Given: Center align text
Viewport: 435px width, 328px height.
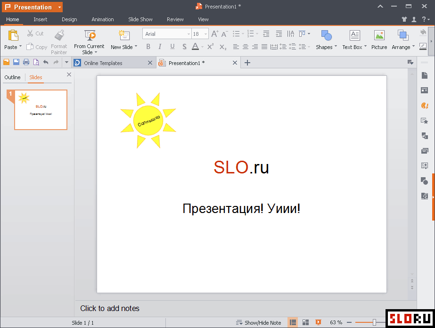Looking at the screenshot, I should click(245, 47).
